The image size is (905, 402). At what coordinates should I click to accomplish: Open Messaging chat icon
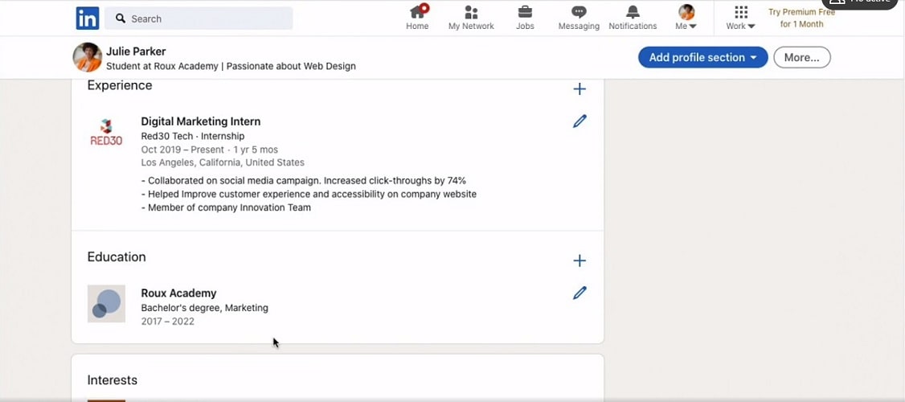click(579, 11)
